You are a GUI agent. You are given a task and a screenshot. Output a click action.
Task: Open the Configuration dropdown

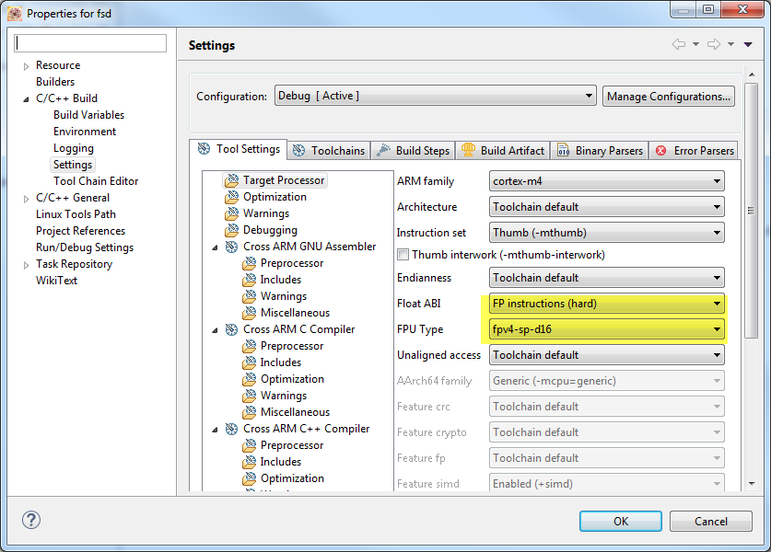tap(436, 96)
